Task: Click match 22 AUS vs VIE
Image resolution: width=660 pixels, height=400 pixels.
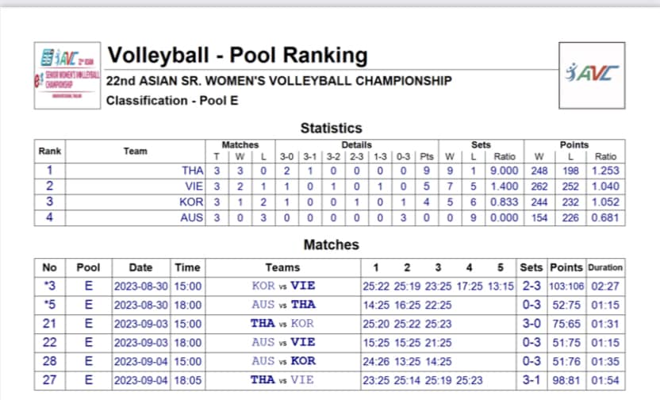Action: (329, 343)
